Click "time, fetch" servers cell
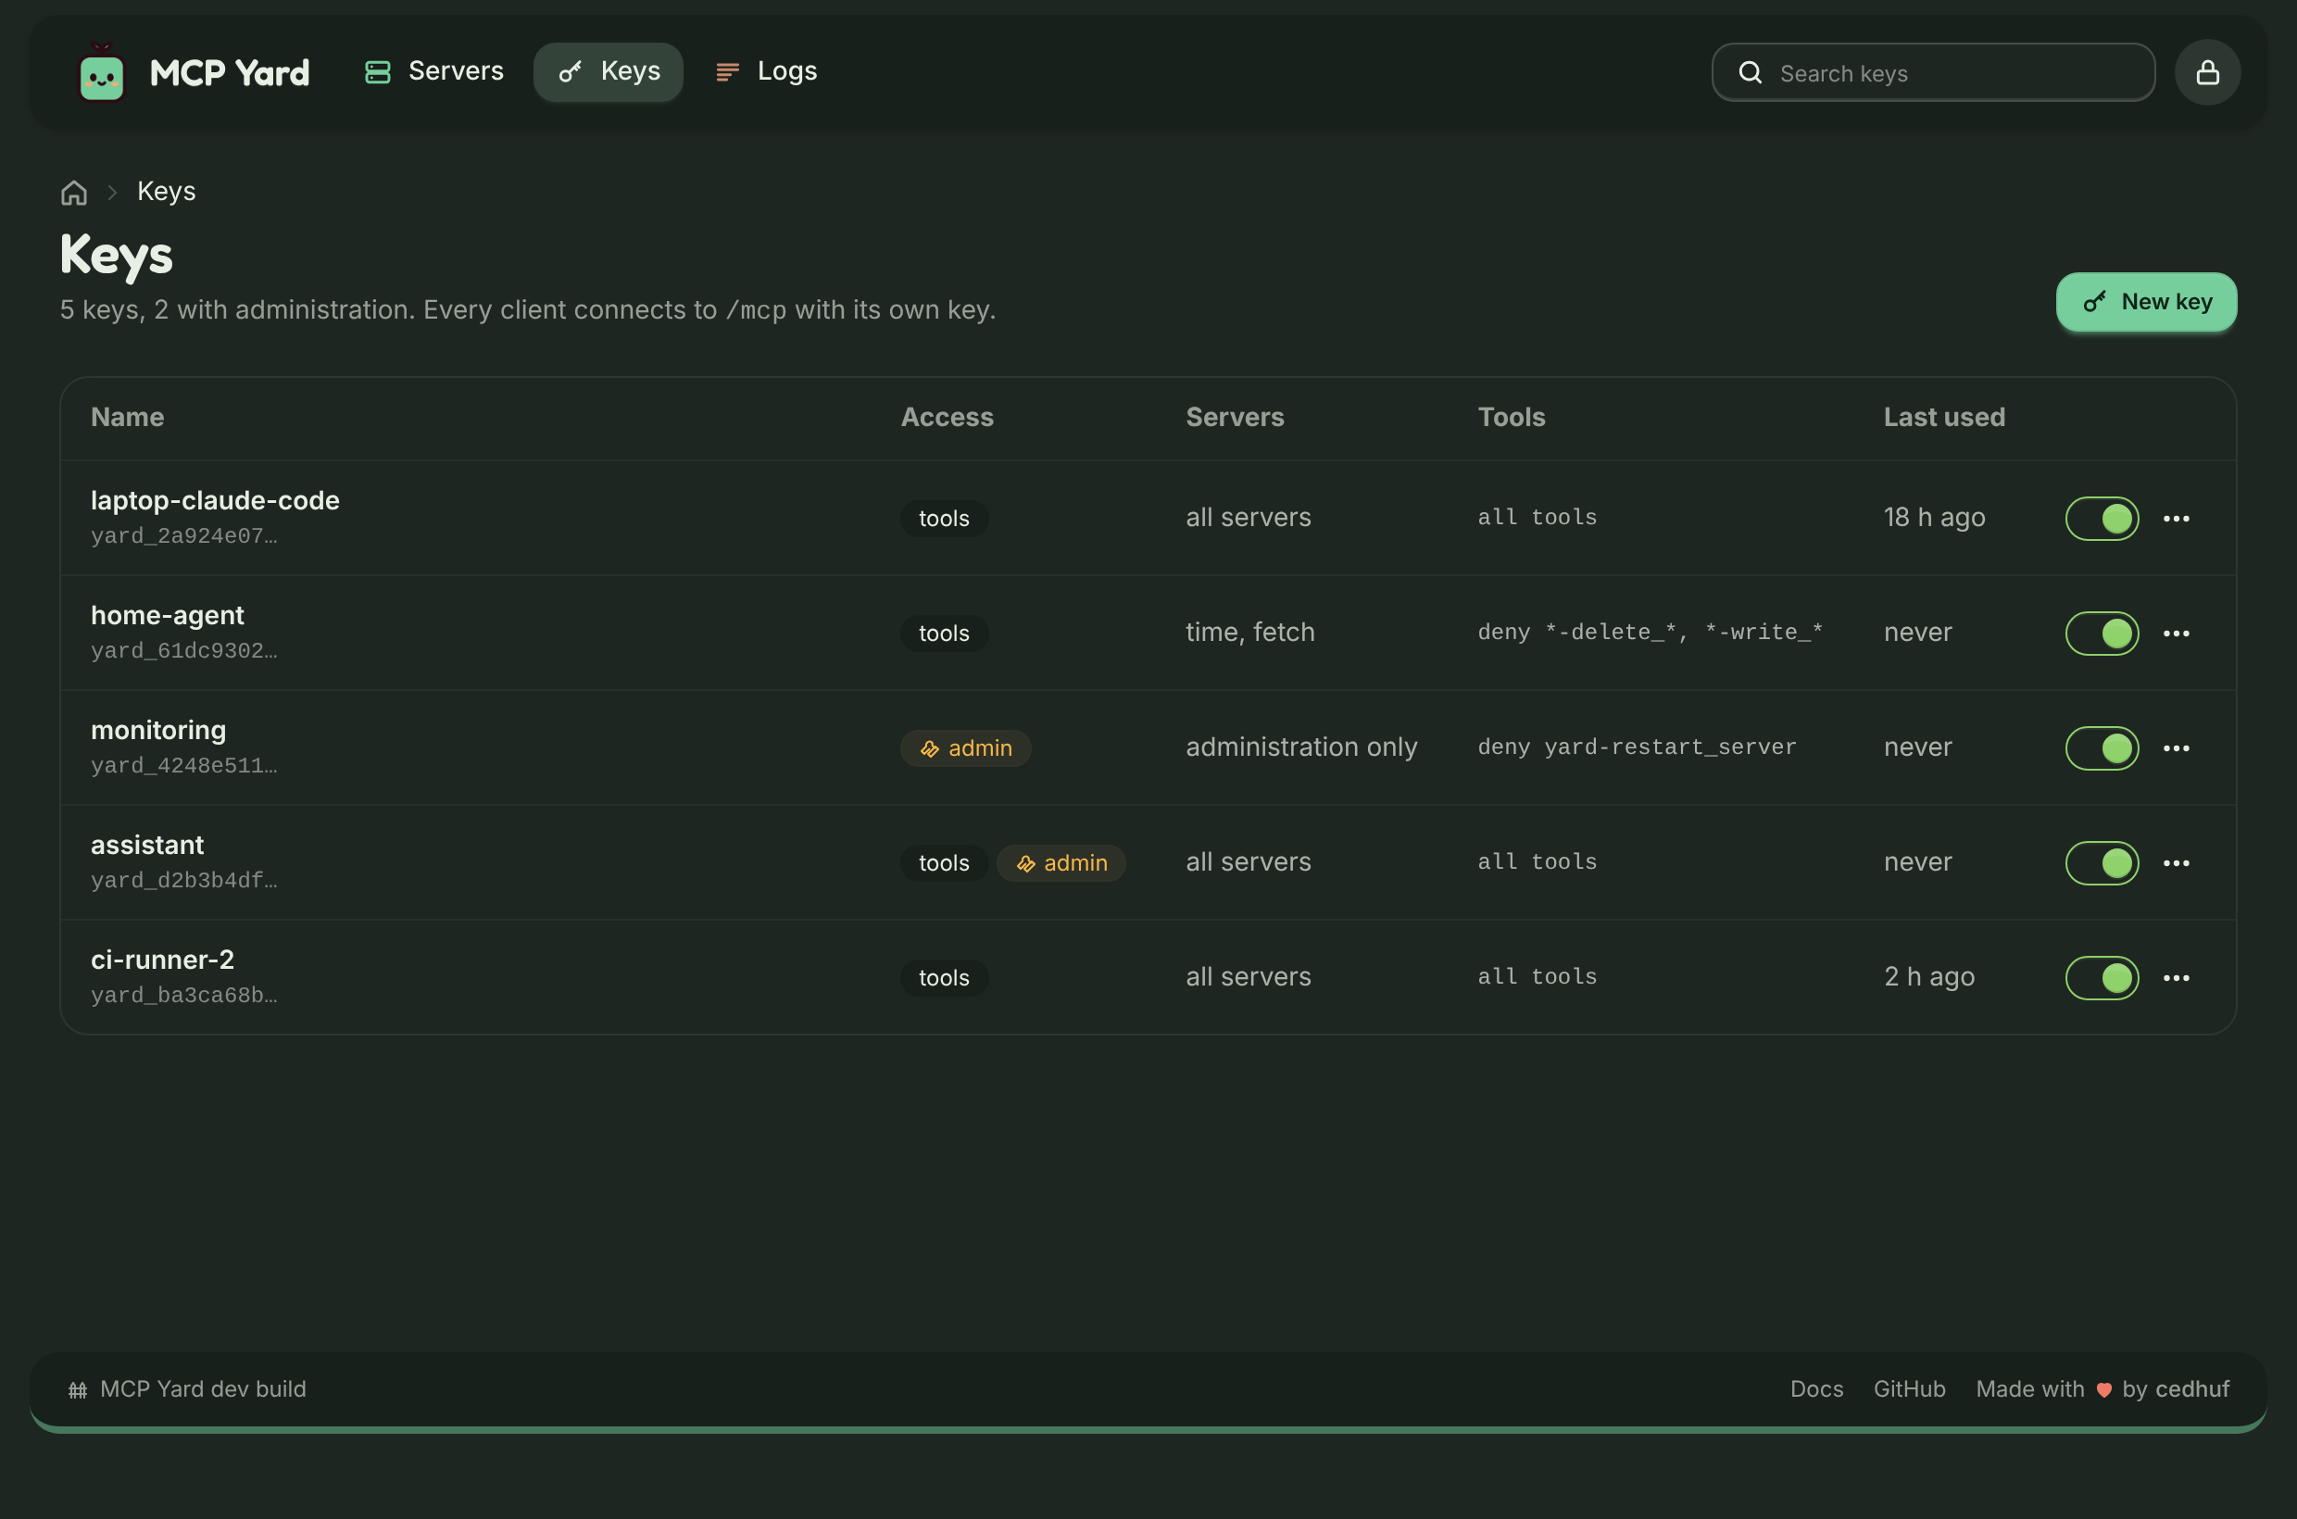The image size is (2297, 1519). click(1249, 633)
